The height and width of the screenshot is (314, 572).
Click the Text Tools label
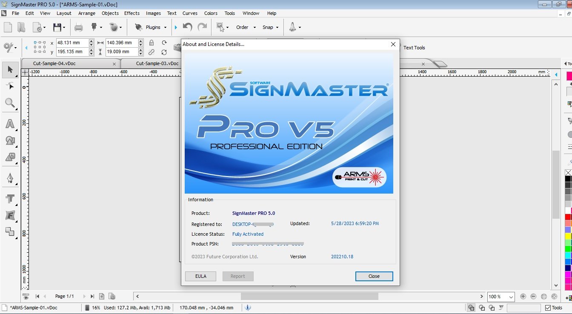pos(414,48)
